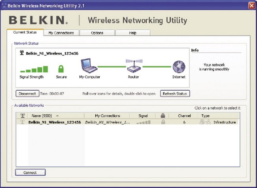Click the Info panel heading
Image resolution: width=257 pixels, height=188 pixels.
[195, 50]
